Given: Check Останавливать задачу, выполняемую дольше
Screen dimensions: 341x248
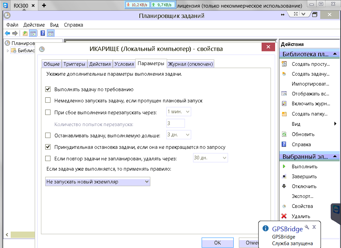Looking at the screenshot, I should (48, 135).
